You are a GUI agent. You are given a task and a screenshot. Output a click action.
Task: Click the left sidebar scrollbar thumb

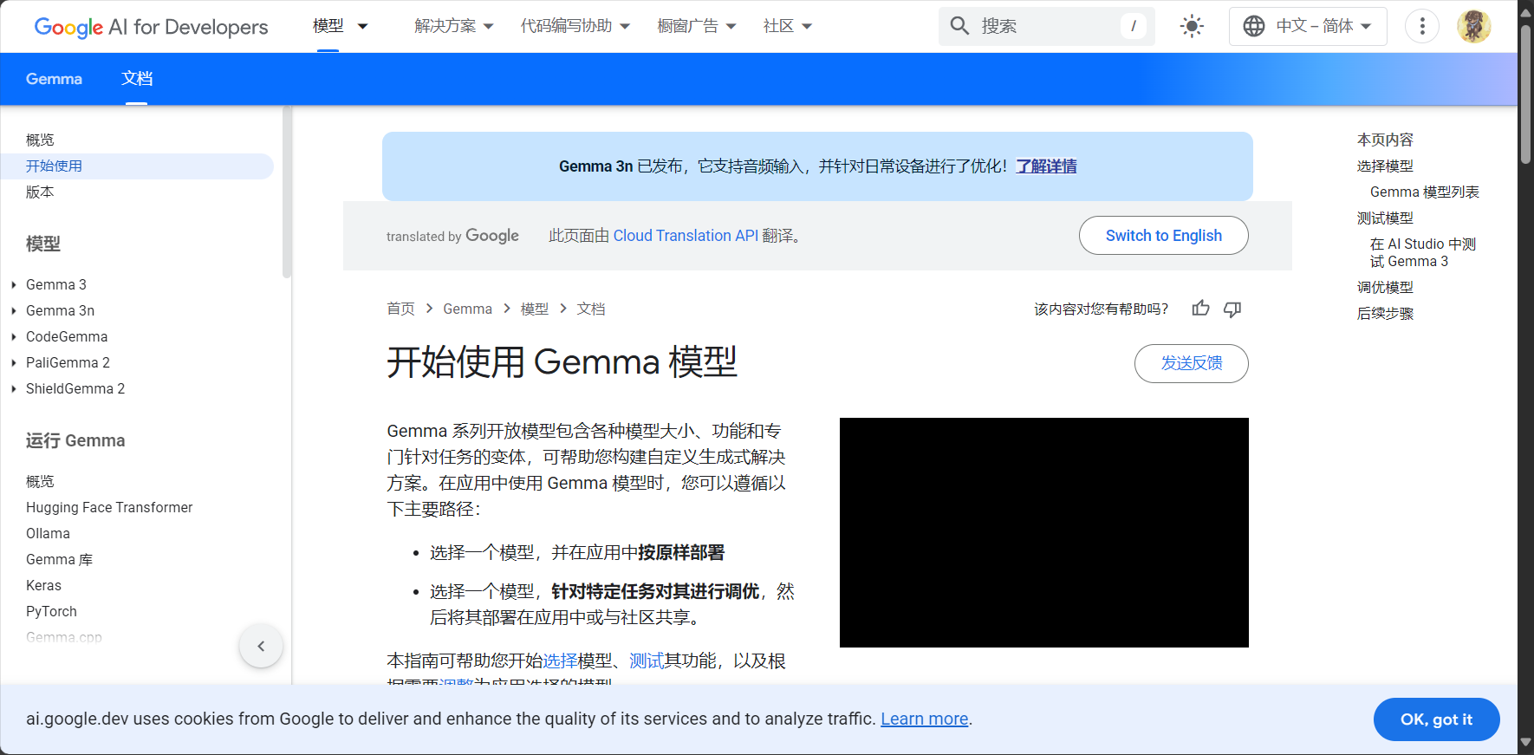(286, 192)
